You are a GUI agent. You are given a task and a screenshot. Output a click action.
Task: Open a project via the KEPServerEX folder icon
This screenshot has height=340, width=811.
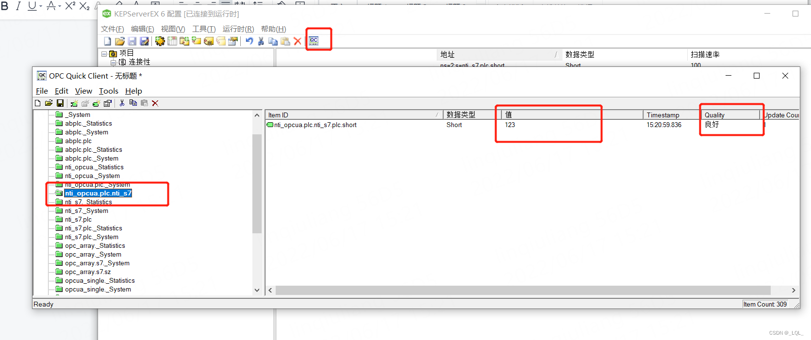120,41
